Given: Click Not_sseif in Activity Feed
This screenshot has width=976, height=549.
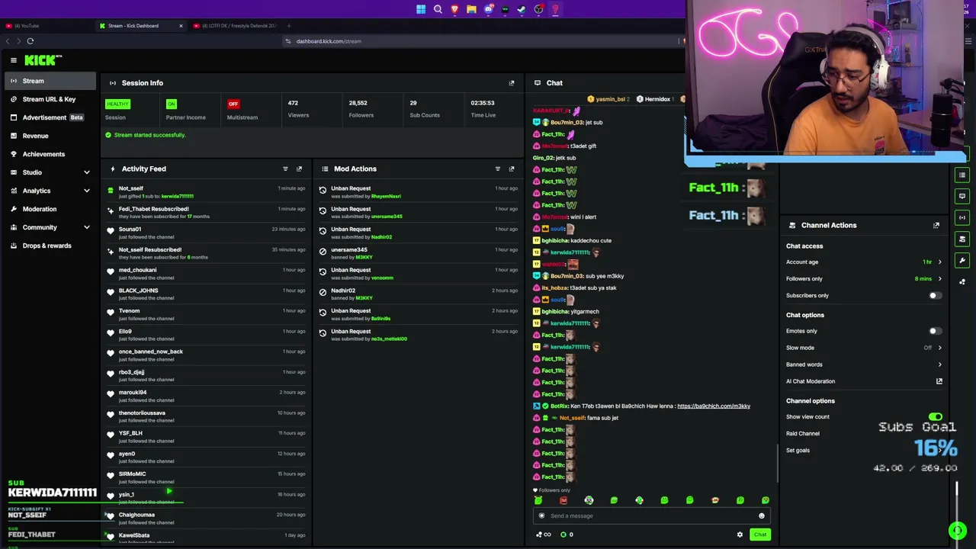Looking at the screenshot, I should point(130,188).
